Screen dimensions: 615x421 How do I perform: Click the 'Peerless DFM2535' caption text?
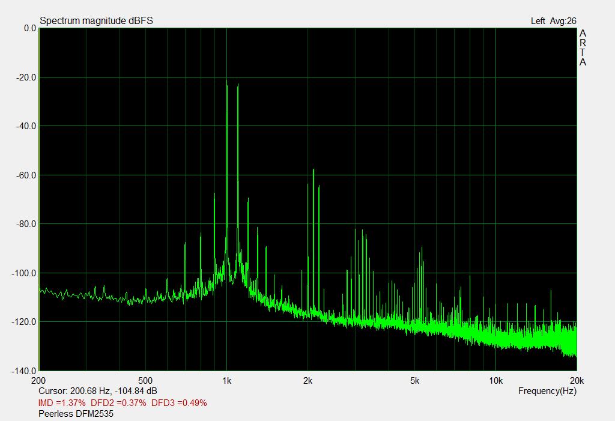pos(76,414)
